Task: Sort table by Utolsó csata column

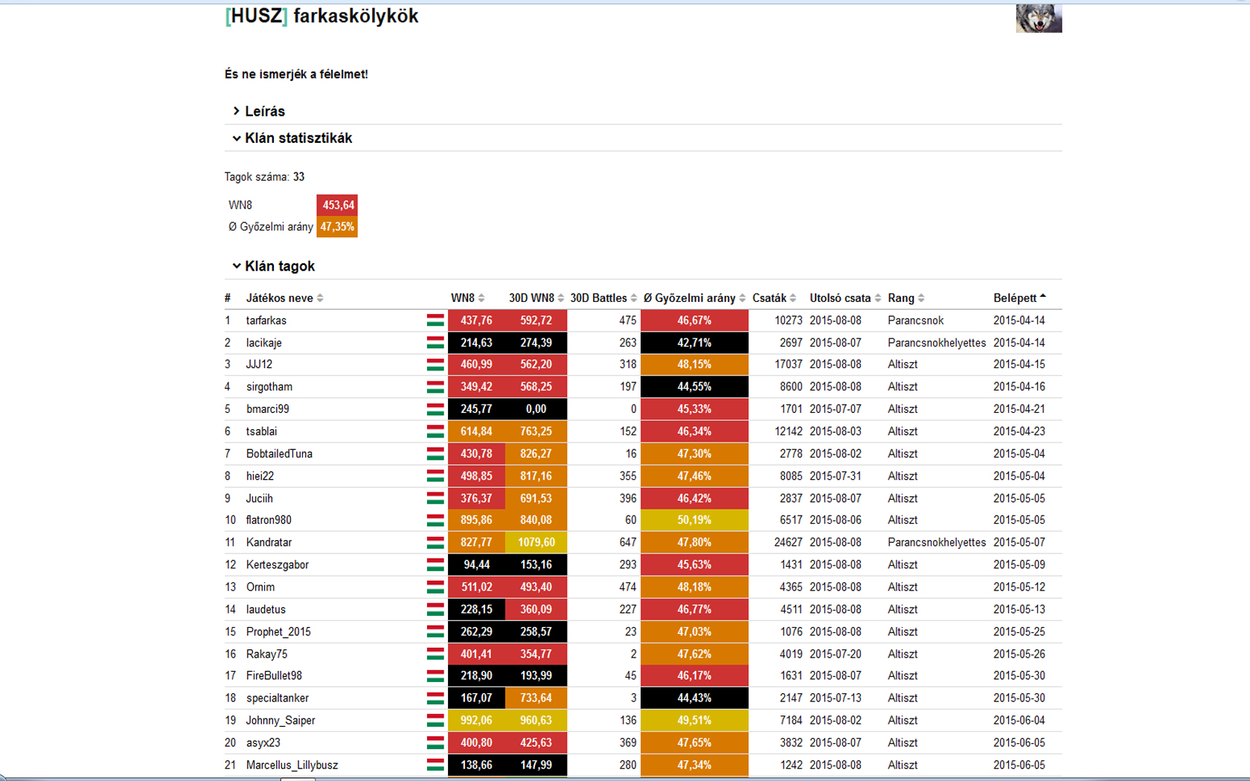Action: coord(845,298)
